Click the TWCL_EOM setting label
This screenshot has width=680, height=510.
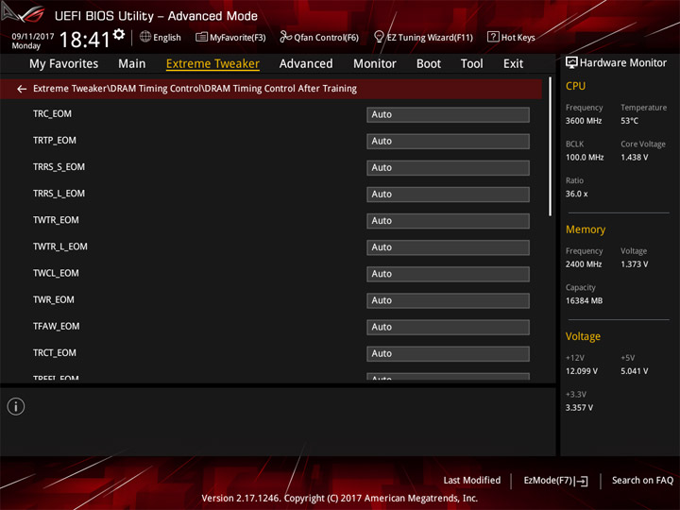(x=56, y=273)
